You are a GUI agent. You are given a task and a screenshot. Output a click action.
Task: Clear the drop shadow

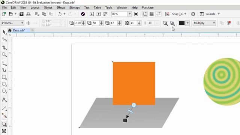pyautogui.click(x=229, y=23)
